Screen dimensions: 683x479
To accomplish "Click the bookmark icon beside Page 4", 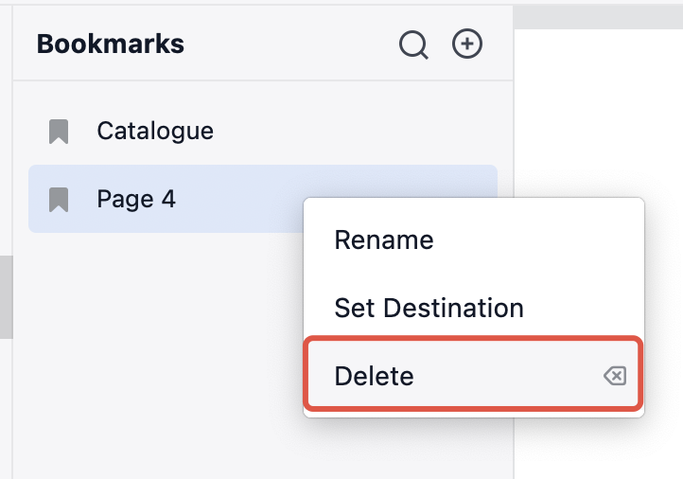I will tap(59, 199).
